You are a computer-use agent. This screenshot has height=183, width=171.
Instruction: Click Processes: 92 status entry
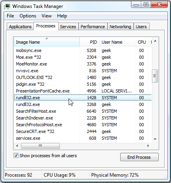pos(19,175)
